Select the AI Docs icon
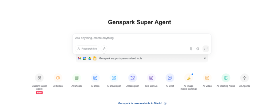 (95, 78)
